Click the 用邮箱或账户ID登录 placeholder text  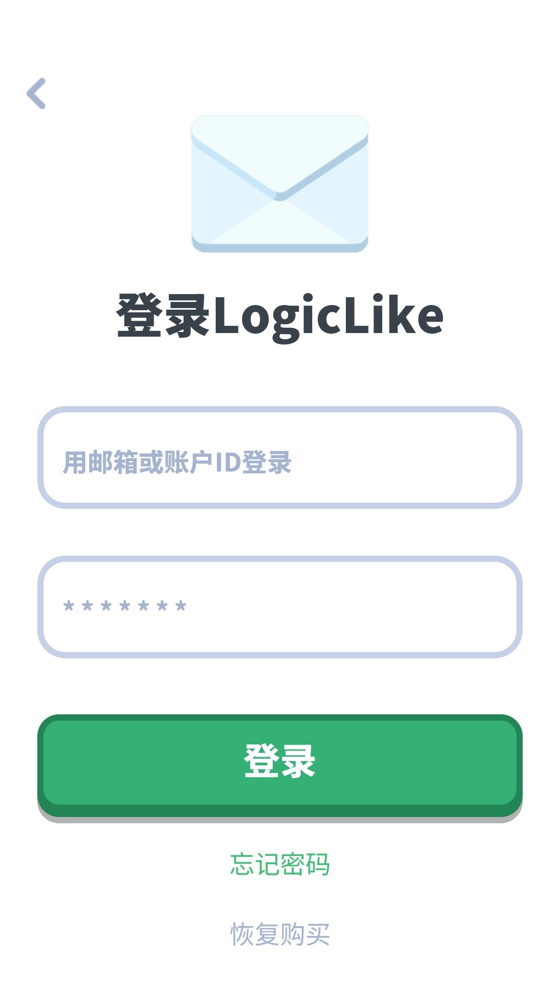point(177,462)
